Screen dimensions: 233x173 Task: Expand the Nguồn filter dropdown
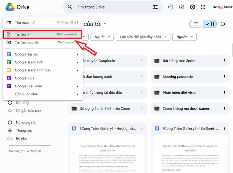[184, 37]
